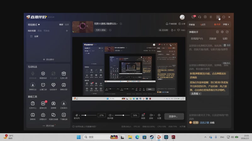
Task: Click the stream cover thumbnail
Action: 83,27
